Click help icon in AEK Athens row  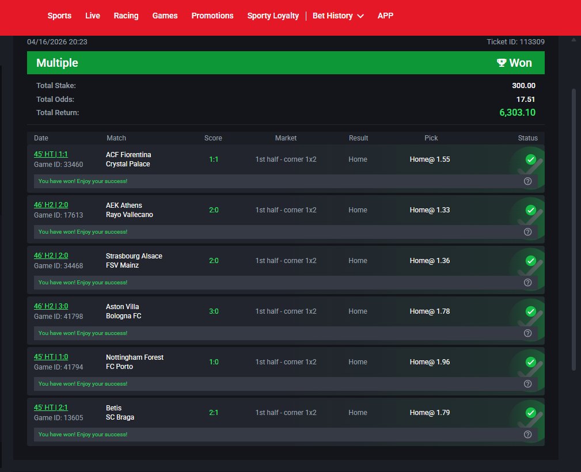point(527,232)
